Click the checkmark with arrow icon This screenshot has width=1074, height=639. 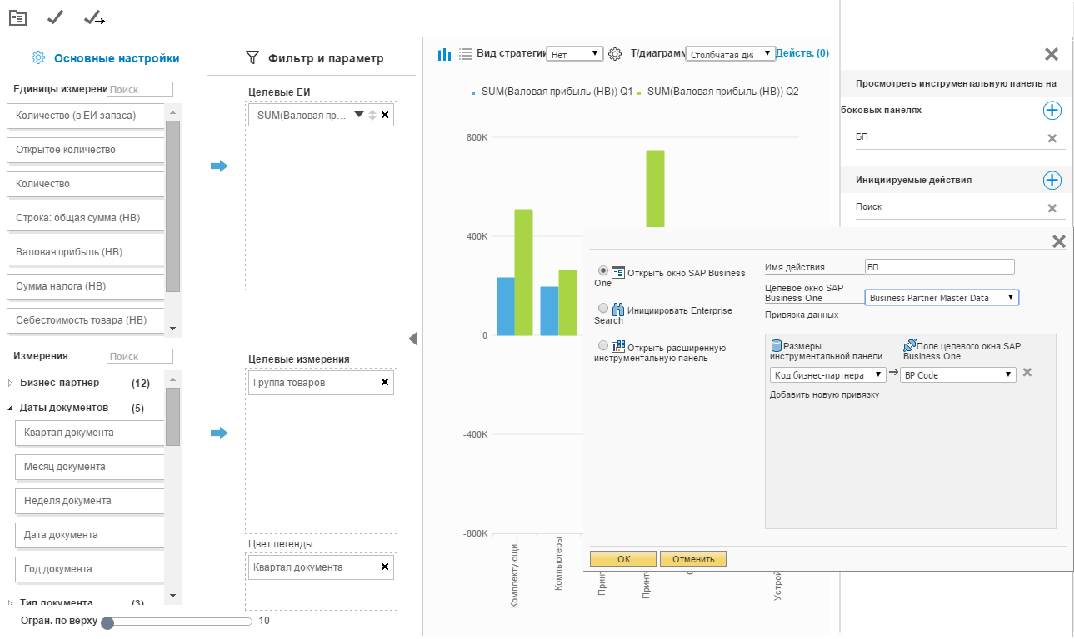(x=94, y=17)
